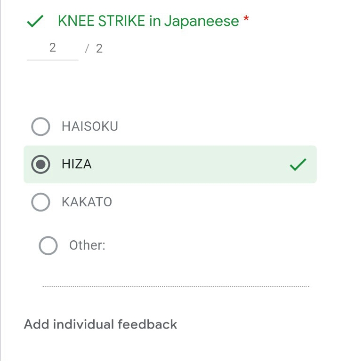Click empty middle of green highlighted answer row
The image size is (339, 361).
click(x=188, y=165)
